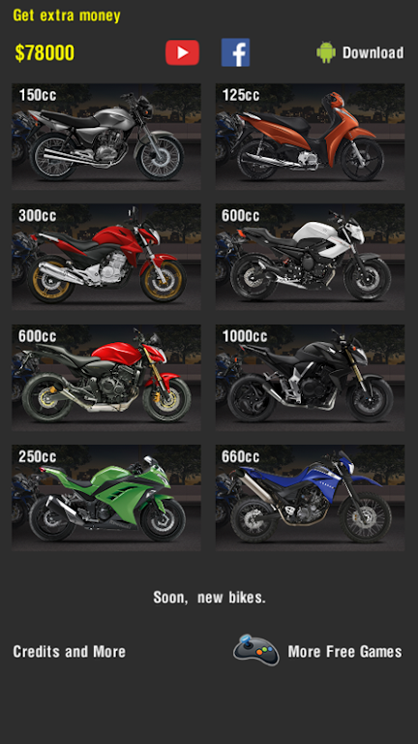This screenshot has height=744, width=418.
Task: Click the 660cc label text
Action: pos(240,456)
